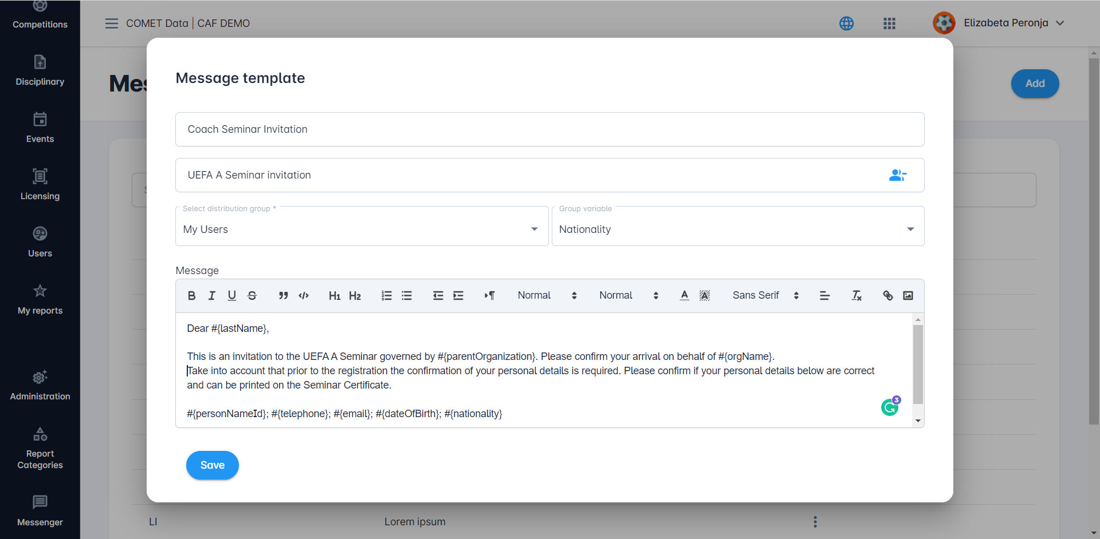Insert a link into the message

tap(887, 296)
